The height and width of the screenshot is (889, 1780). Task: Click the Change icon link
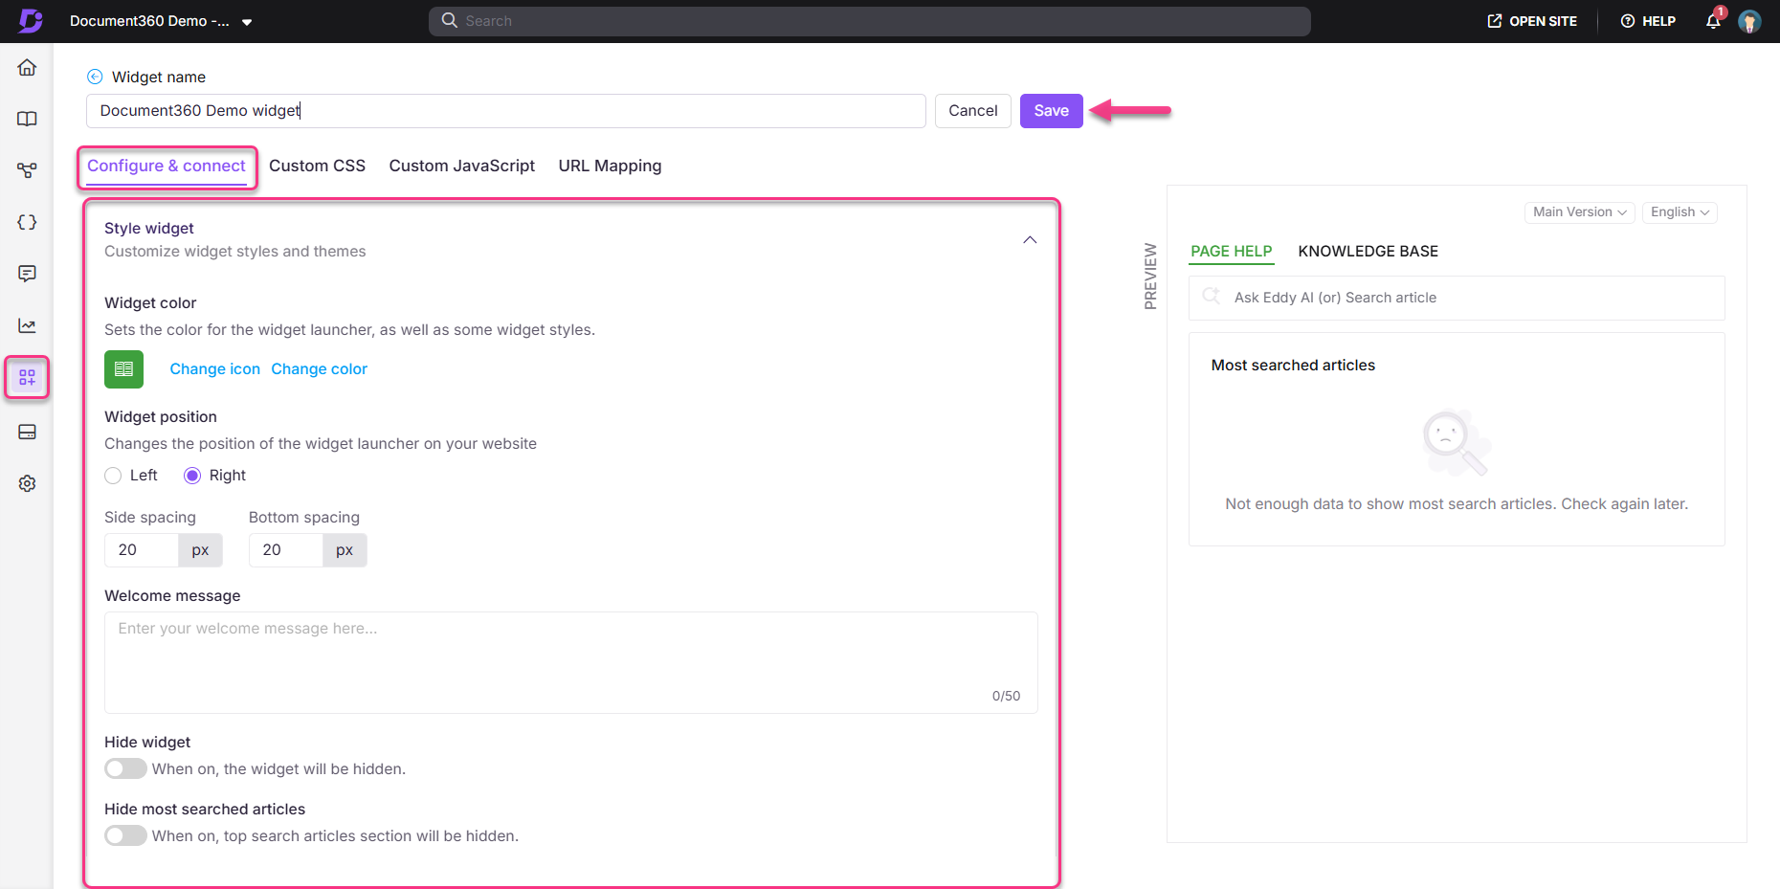[x=214, y=369]
